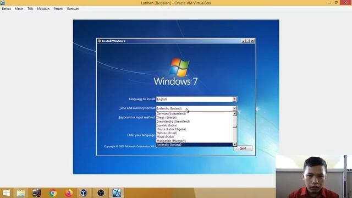Viewport: 352px width, 198px height.
Task: Click the list scrollbar up arrow
Action: click(235, 114)
